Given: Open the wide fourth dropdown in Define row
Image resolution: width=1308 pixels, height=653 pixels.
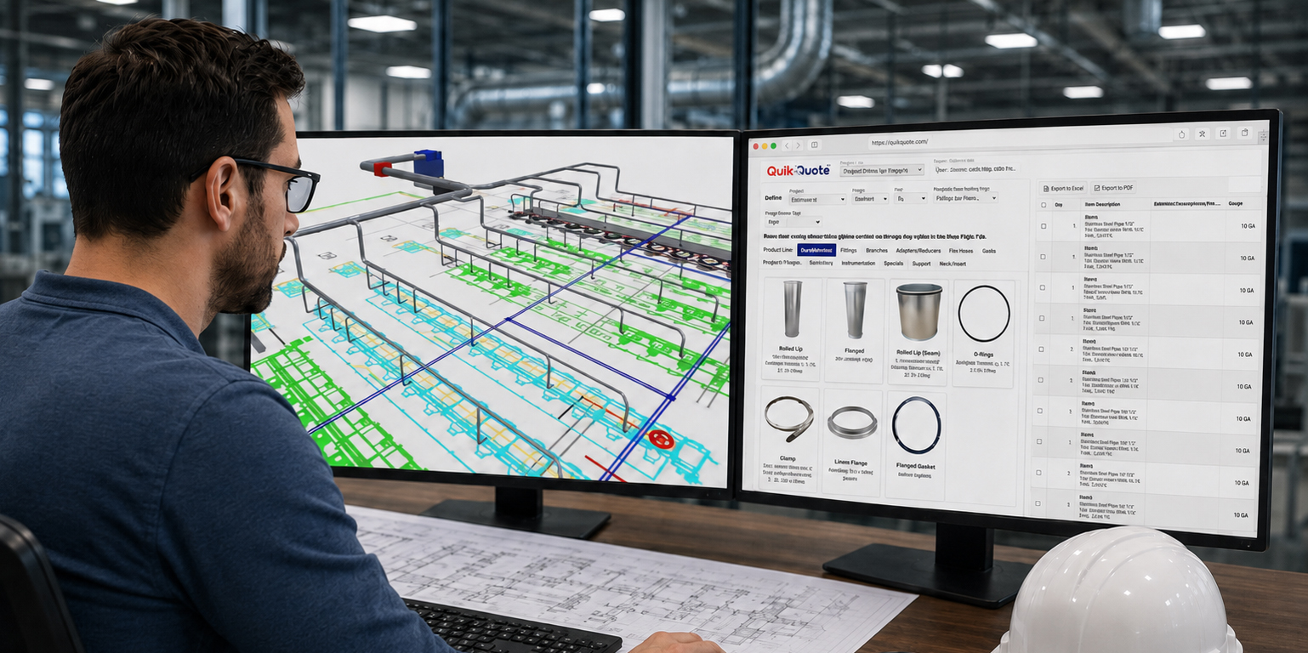Looking at the screenshot, I should tap(966, 197).
